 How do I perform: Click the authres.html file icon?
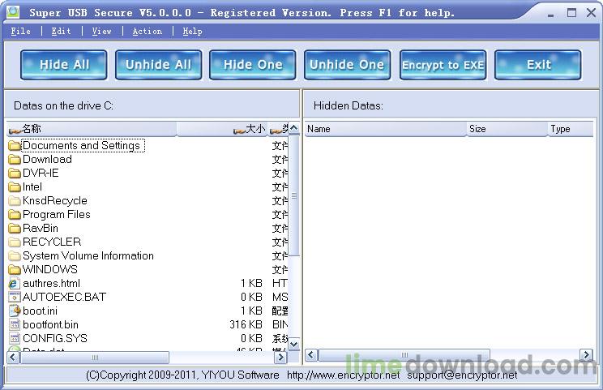[x=15, y=284]
